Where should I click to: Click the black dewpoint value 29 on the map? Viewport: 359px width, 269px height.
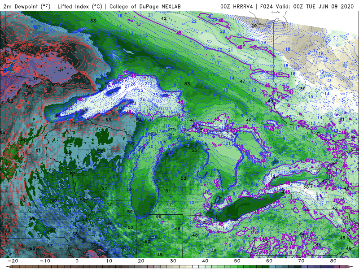[x=254, y=26]
